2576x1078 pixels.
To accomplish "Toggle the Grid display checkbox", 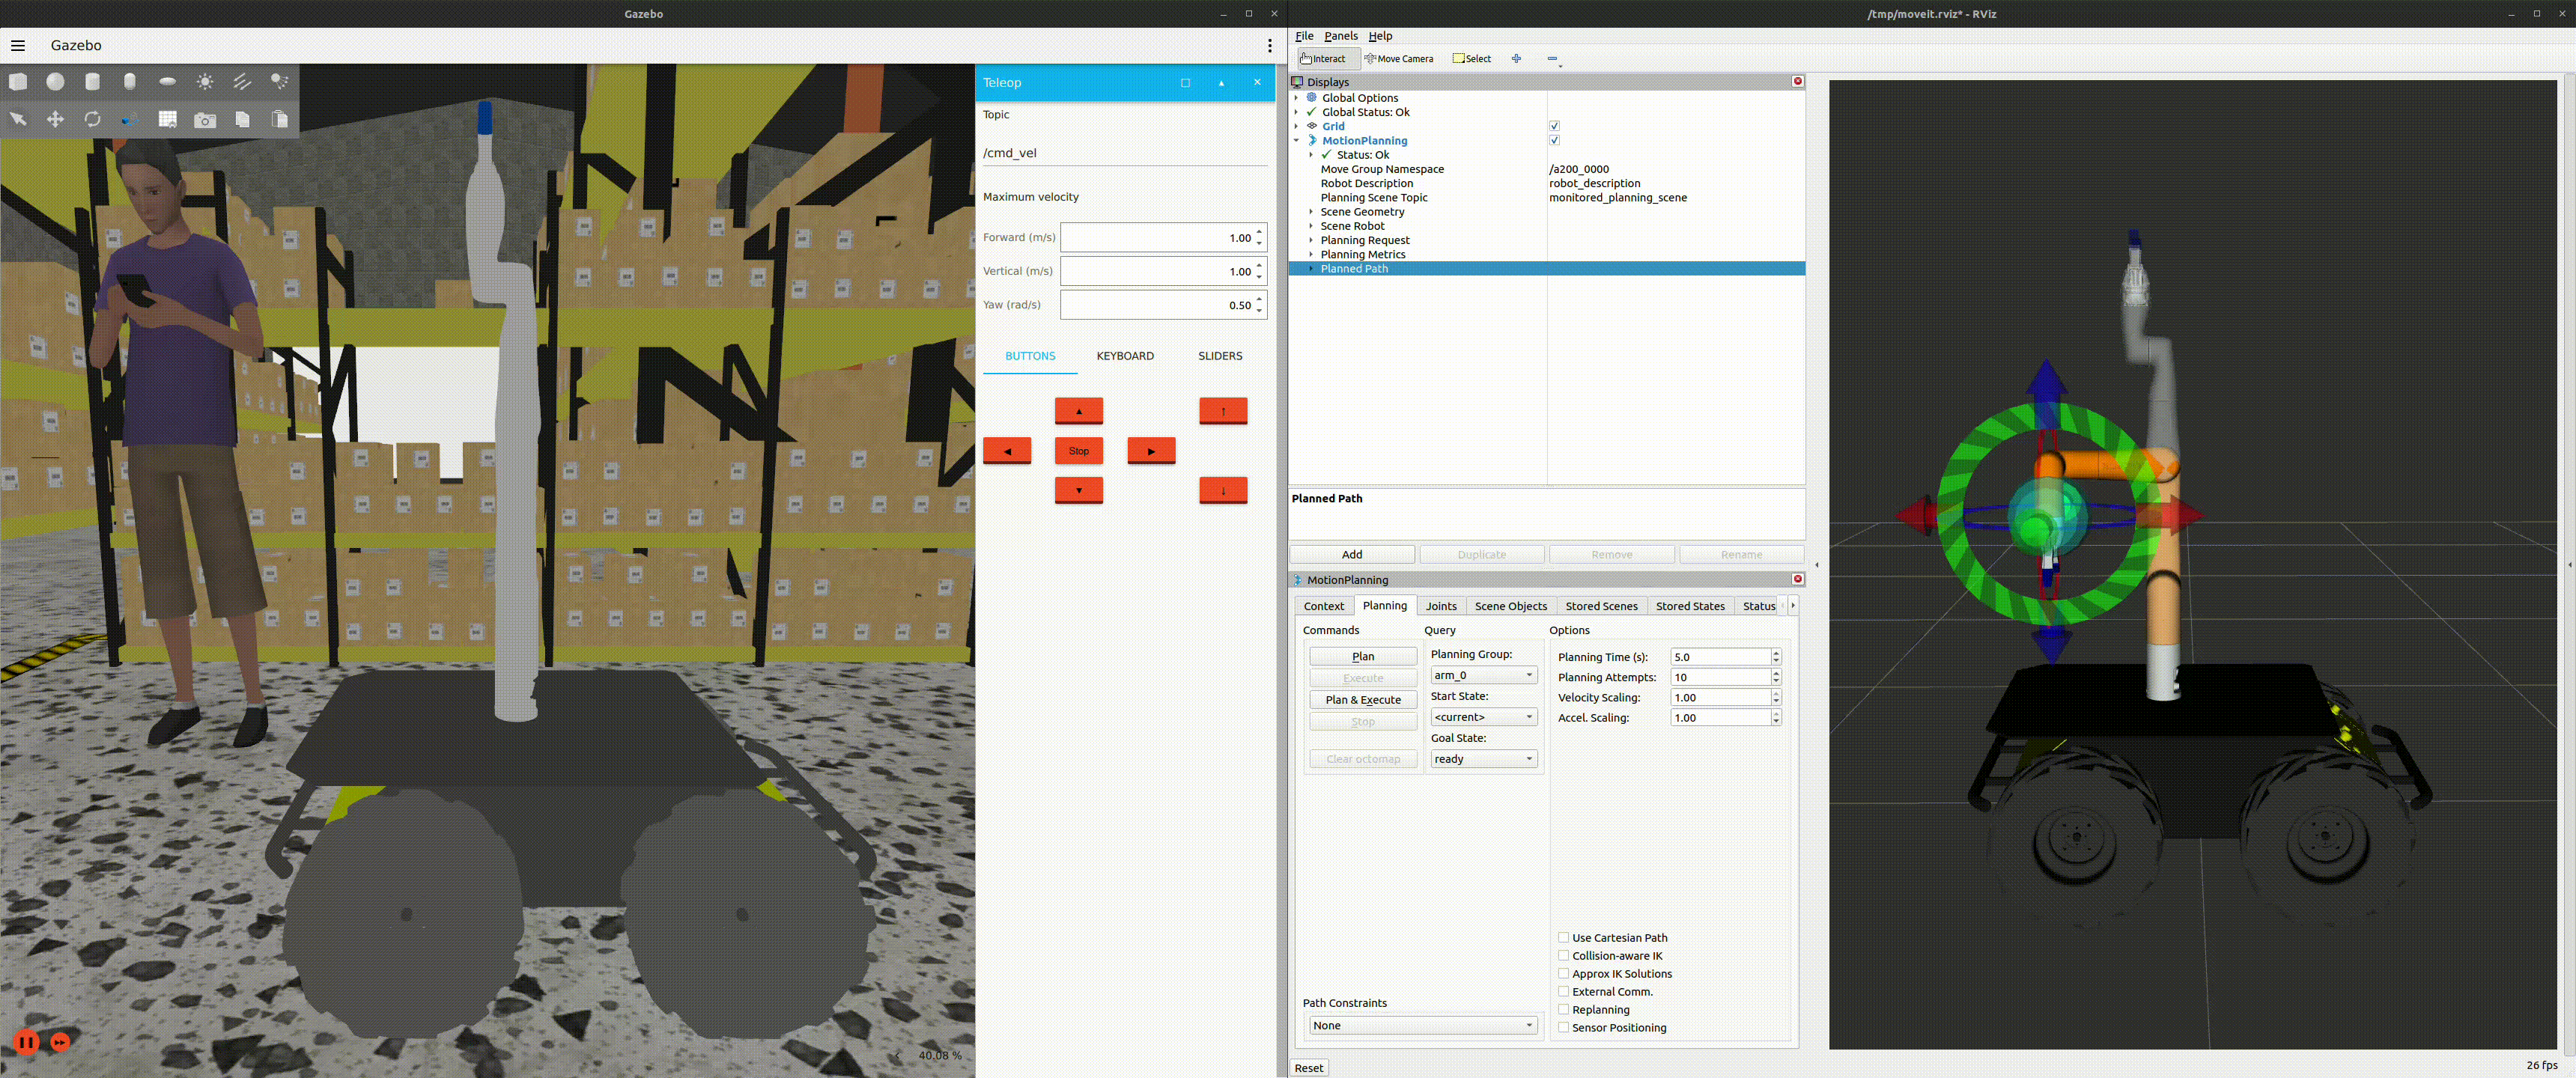I will point(1554,126).
